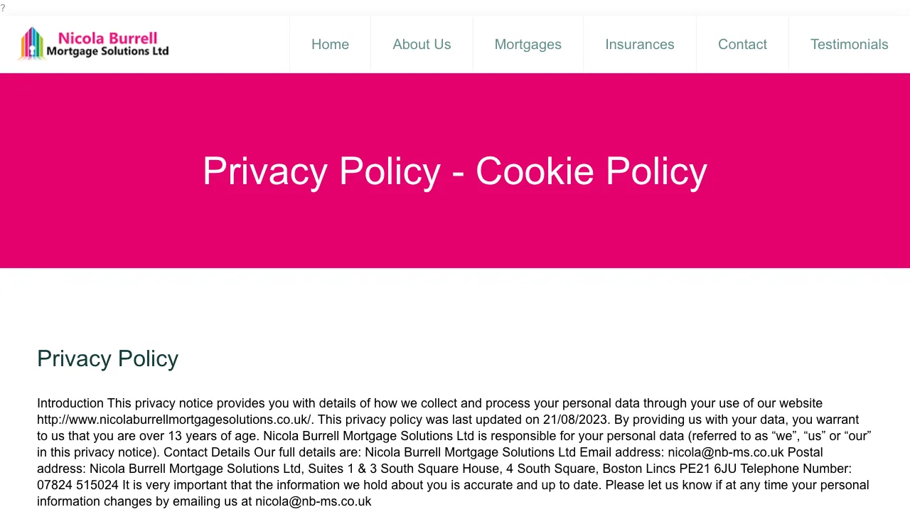Click the colorful house logo icon
Screen dimensions: 910x512
[32, 43]
